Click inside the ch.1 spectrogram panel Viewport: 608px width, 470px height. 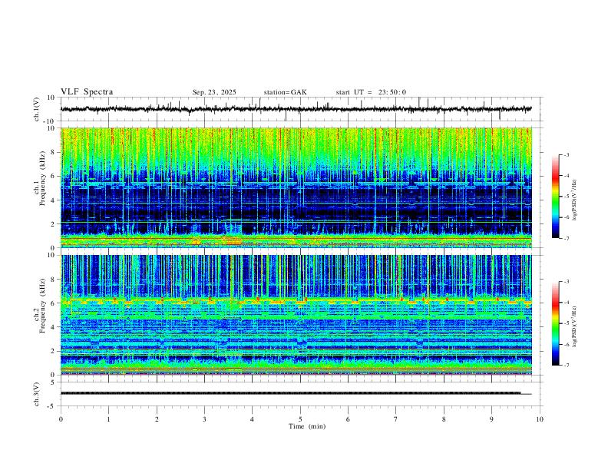coord(296,187)
